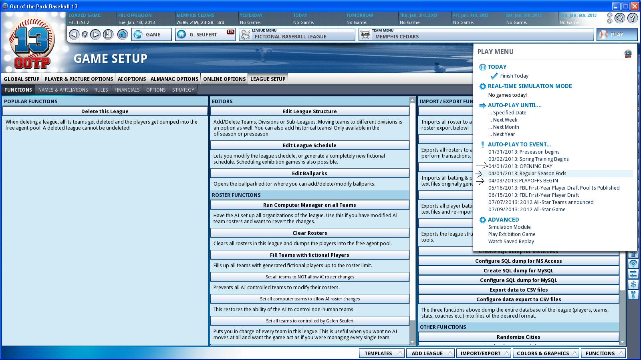The height and width of the screenshot is (360, 641).
Task: Click the forward navigation arrow icon
Action: (95, 34)
